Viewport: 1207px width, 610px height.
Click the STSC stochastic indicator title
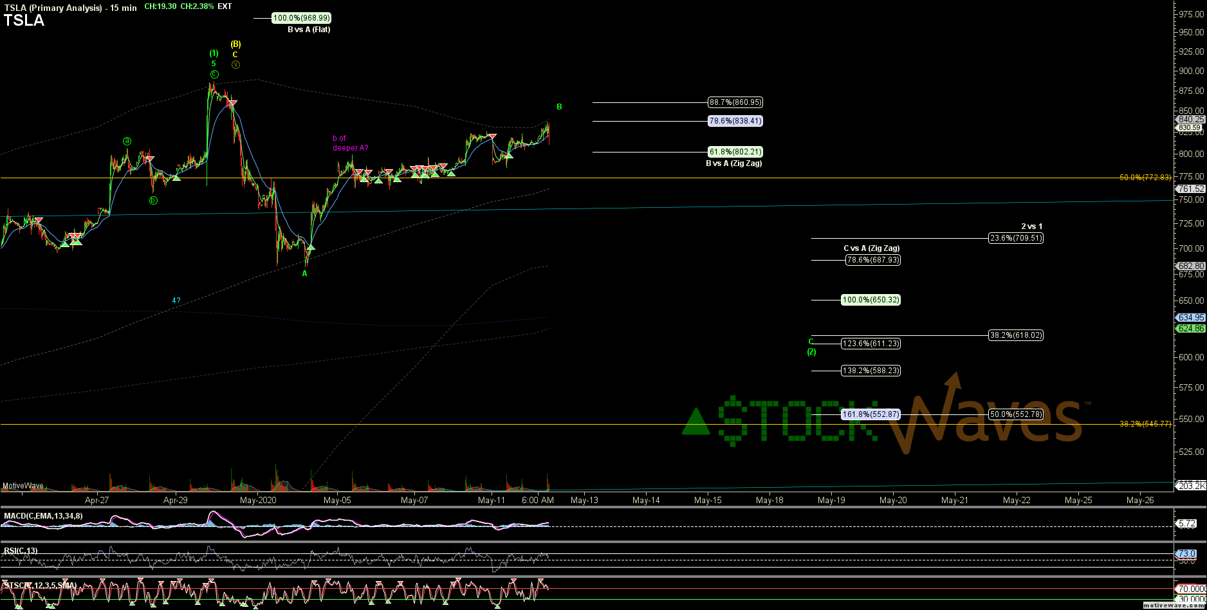(40, 586)
